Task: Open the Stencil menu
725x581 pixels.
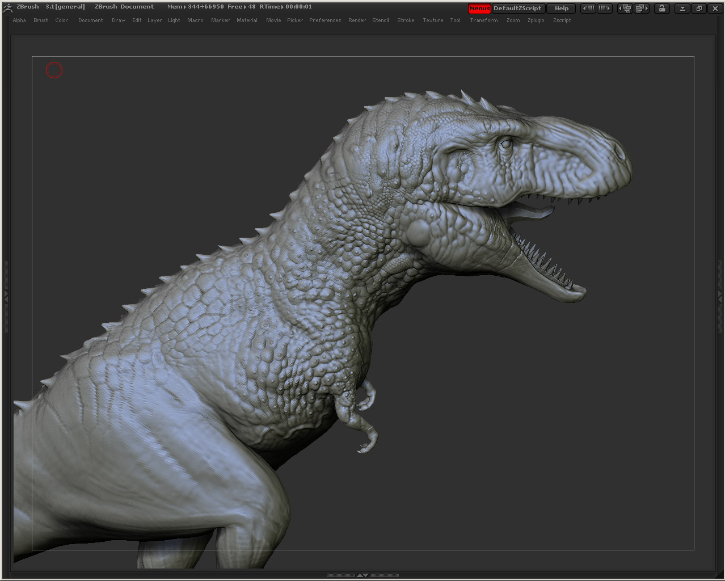Action: point(381,20)
